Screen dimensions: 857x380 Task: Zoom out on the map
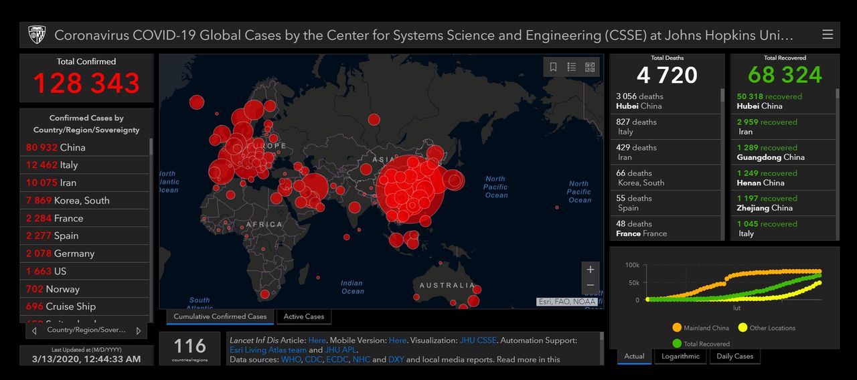590,286
